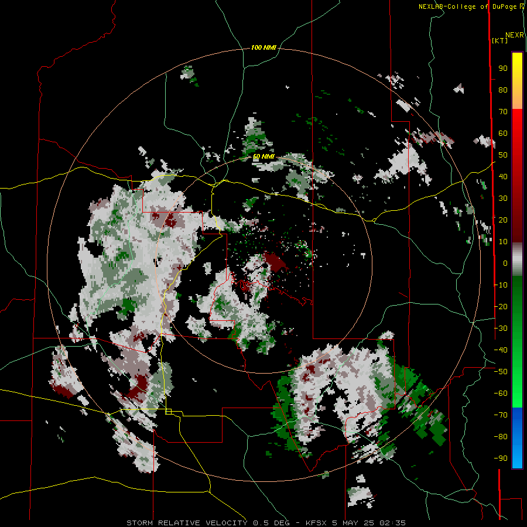527x527 pixels.
Task: Click the -90 scale value
Action: click(x=501, y=458)
